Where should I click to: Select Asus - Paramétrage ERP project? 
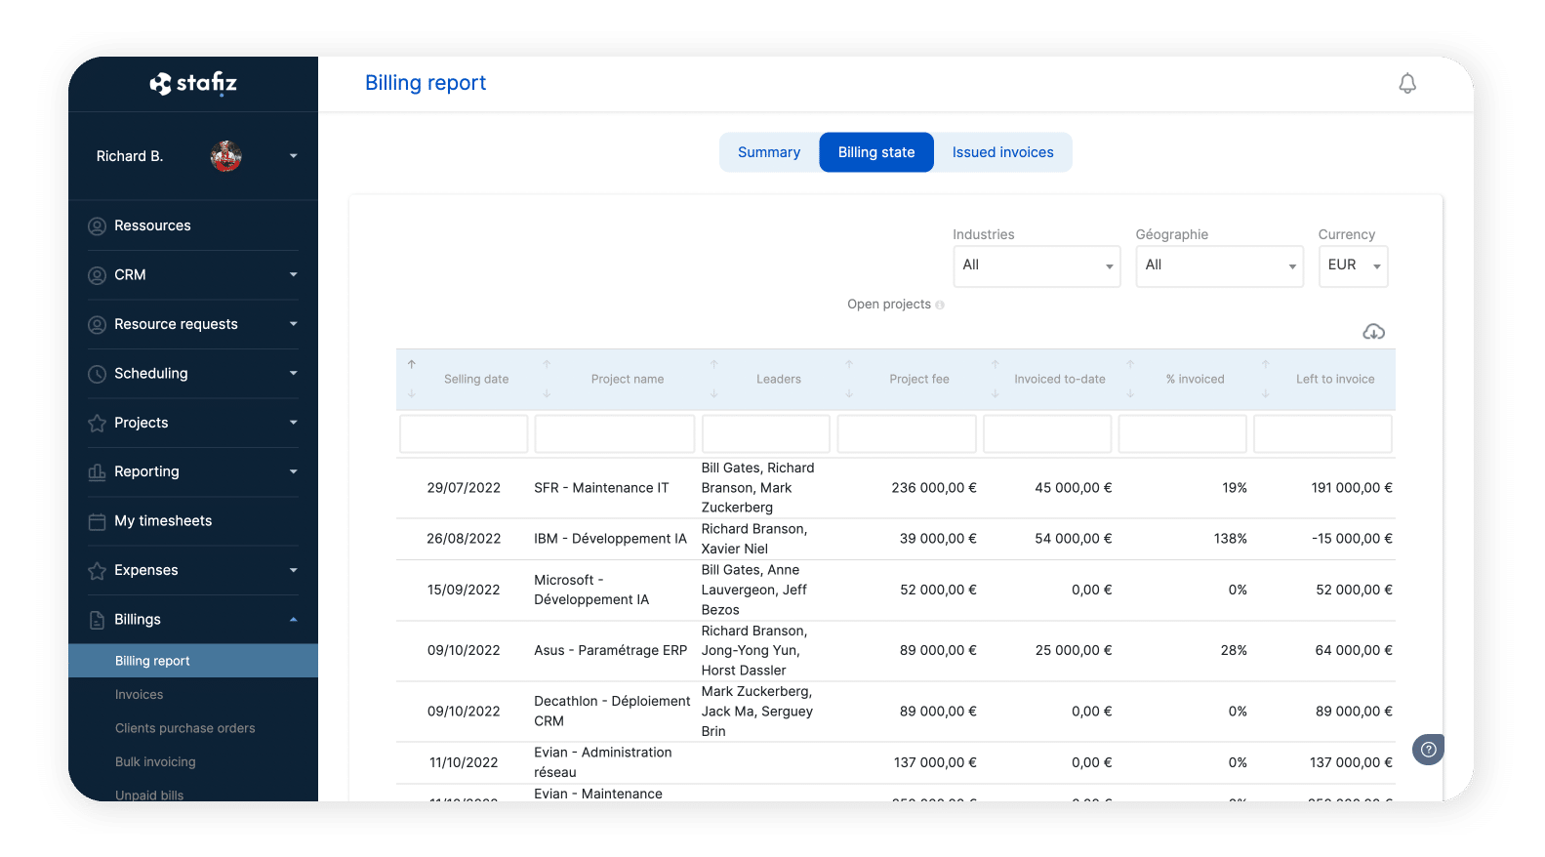tap(610, 651)
